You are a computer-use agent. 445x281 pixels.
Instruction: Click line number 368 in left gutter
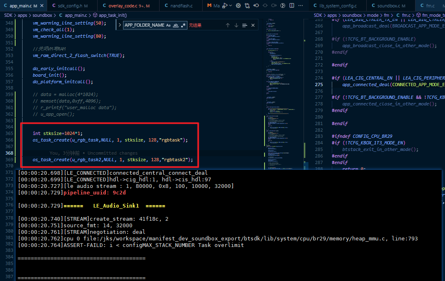pyautogui.click(x=9, y=153)
